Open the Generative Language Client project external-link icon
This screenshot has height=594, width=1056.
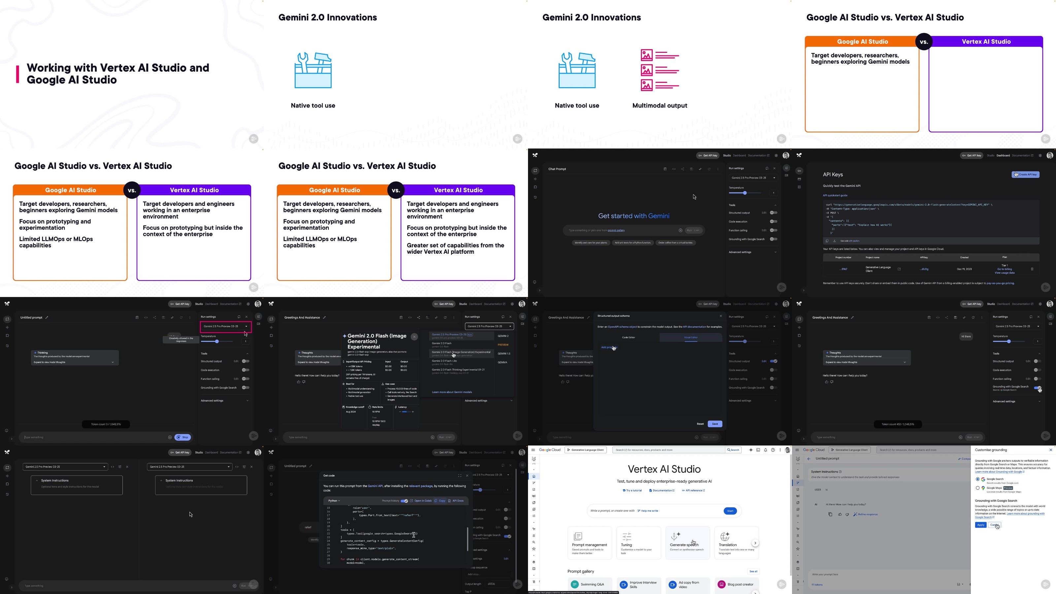point(899,269)
